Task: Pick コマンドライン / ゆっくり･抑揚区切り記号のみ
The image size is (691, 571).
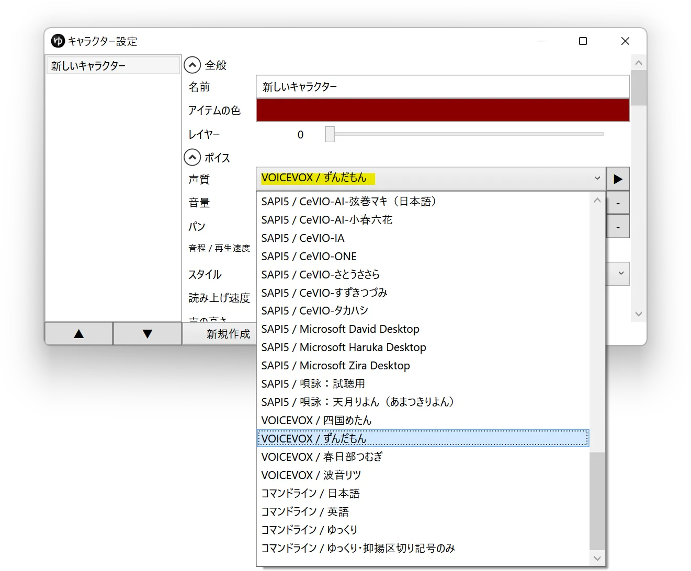Action: [423, 548]
